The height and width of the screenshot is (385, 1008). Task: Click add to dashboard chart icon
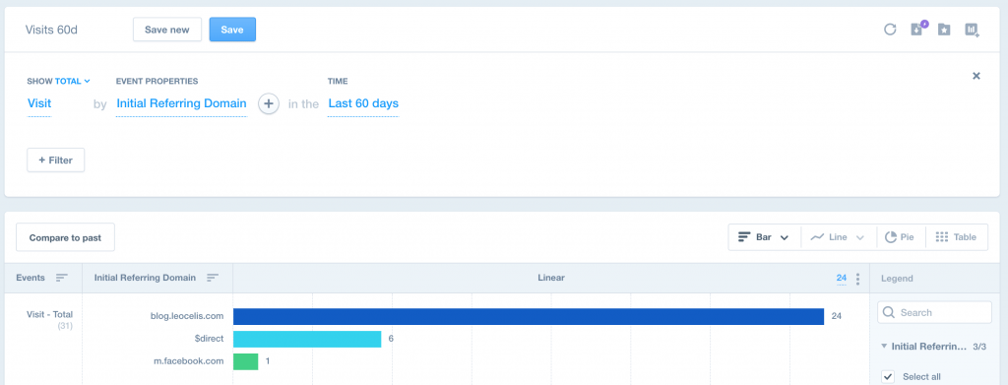click(x=972, y=30)
